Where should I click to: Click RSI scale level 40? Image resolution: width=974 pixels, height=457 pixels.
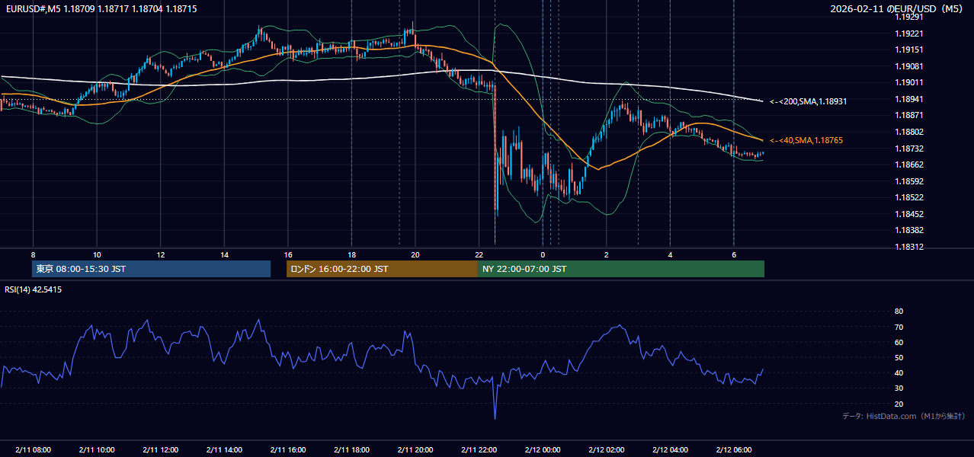(899, 372)
